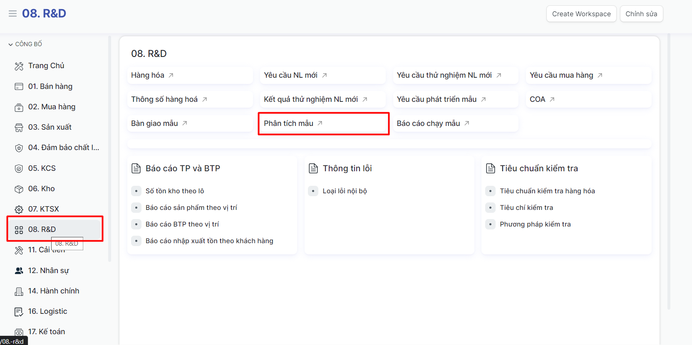
Task: Open the COA shortcut
Action: (537, 99)
